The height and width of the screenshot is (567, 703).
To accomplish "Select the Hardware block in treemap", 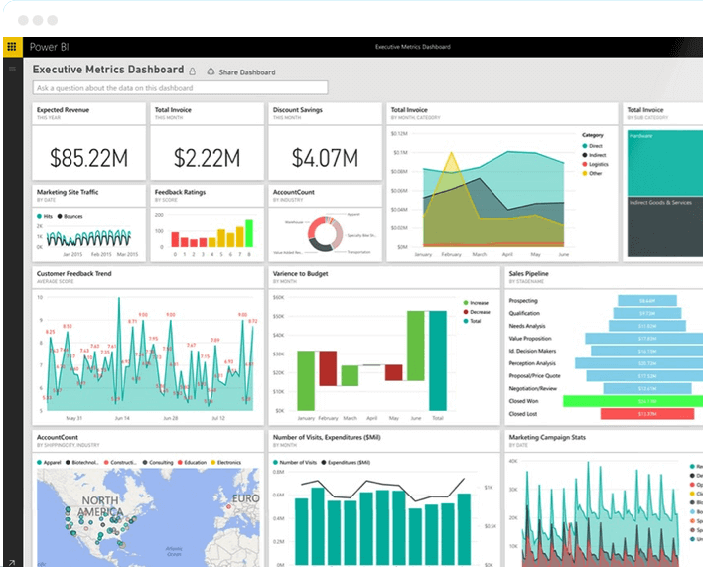I will point(663,157).
